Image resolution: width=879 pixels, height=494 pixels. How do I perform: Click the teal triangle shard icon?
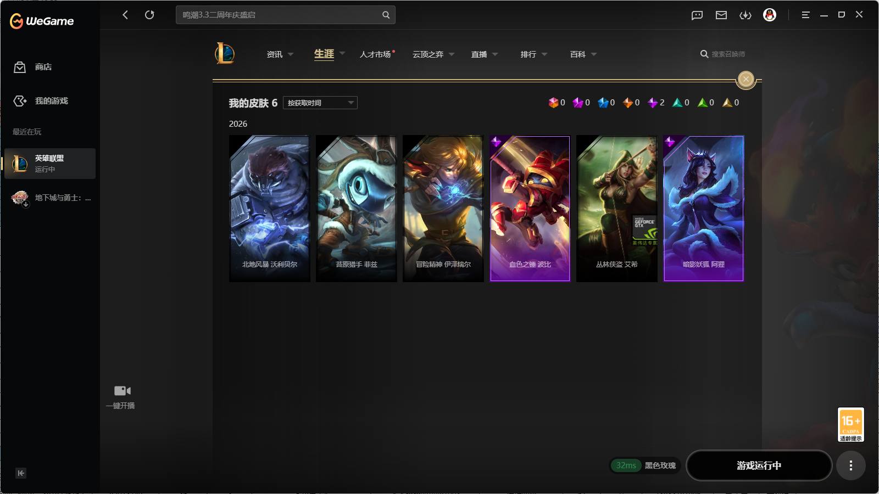(x=677, y=103)
